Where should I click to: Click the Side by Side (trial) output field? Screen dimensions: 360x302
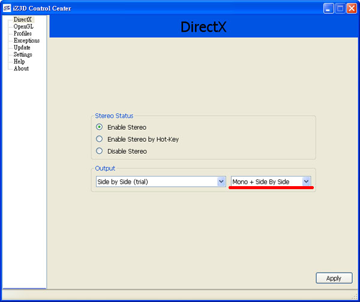click(161, 182)
